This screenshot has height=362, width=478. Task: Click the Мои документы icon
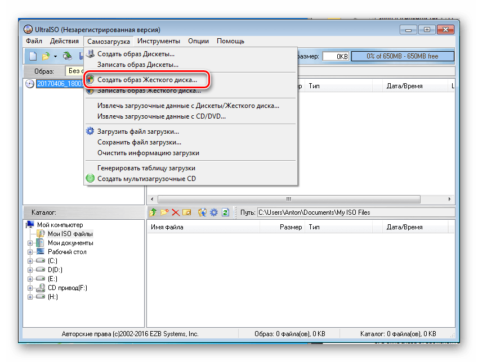click(40, 243)
